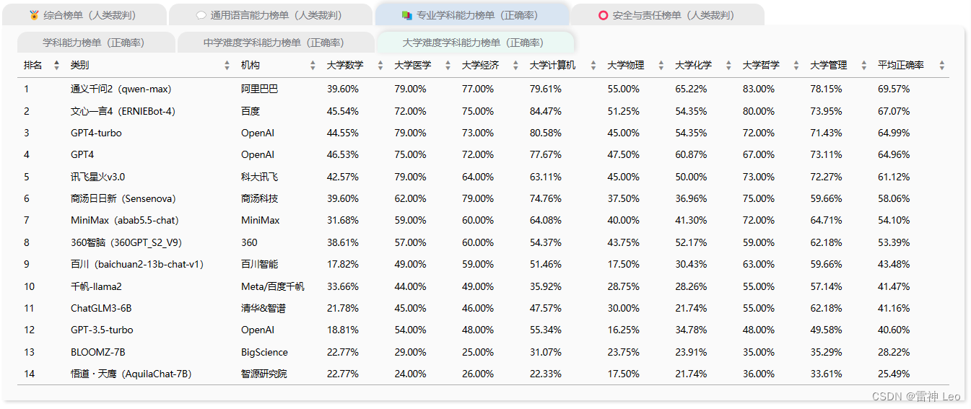
Task: Select the 专业学科能力榜单（正确率）tab
Action: 471,15
